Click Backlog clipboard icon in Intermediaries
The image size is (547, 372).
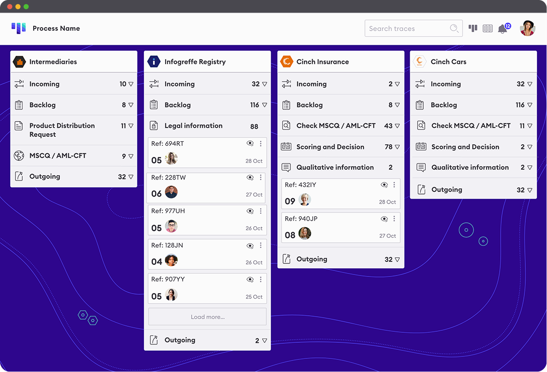coord(19,105)
